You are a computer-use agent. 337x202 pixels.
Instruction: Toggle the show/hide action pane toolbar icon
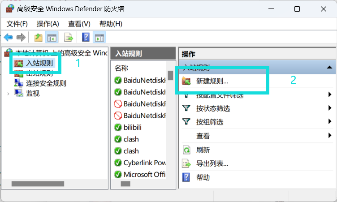click(99, 37)
